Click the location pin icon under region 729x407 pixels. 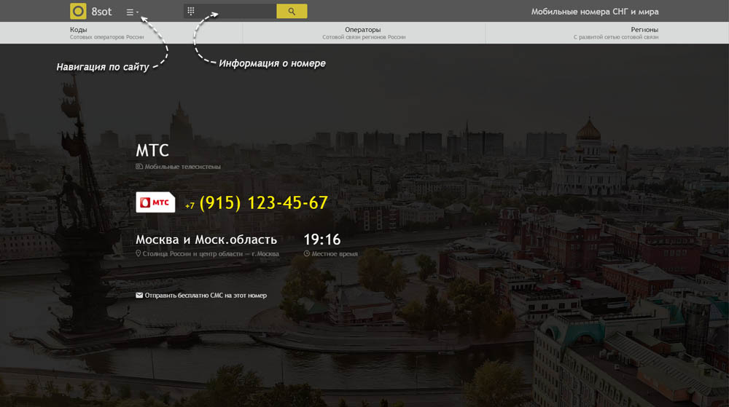[x=138, y=253]
